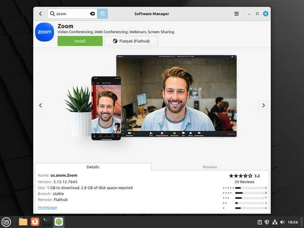Launch Firefox from the taskbar

coord(35,222)
